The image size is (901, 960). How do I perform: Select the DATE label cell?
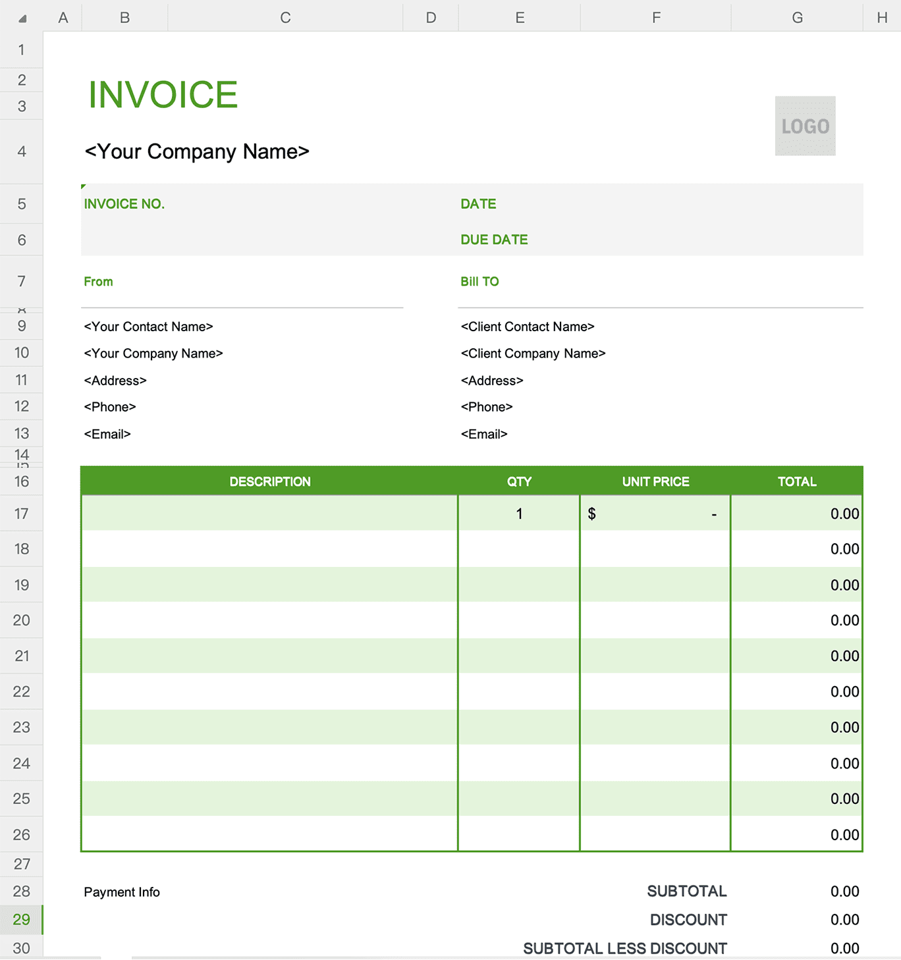coord(478,204)
